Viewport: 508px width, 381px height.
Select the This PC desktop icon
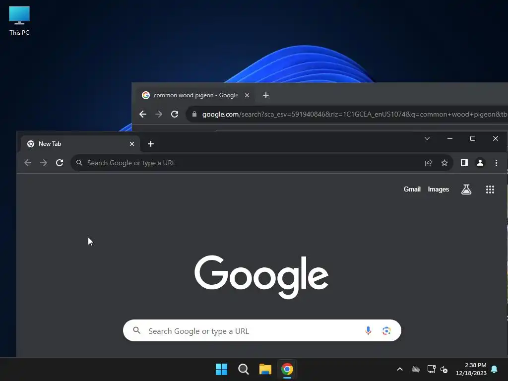pyautogui.click(x=19, y=21)
